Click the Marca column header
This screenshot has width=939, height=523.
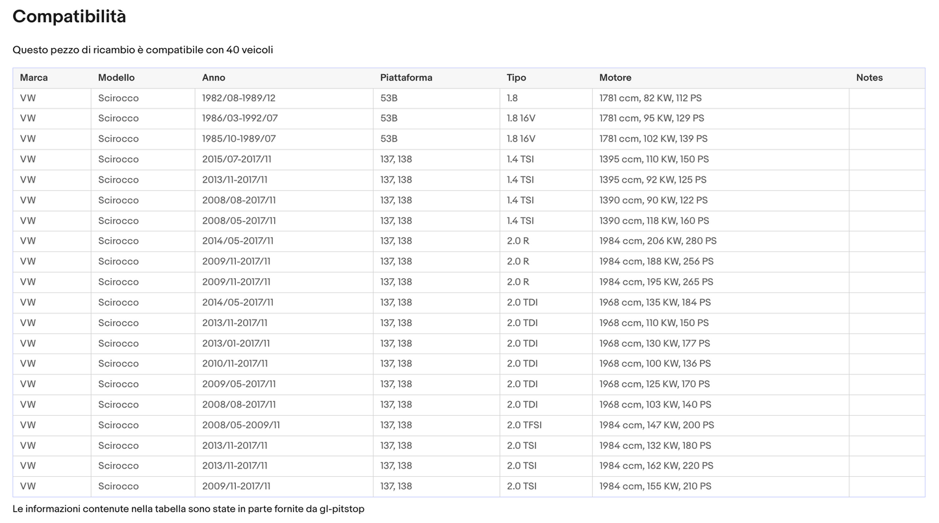34,78
